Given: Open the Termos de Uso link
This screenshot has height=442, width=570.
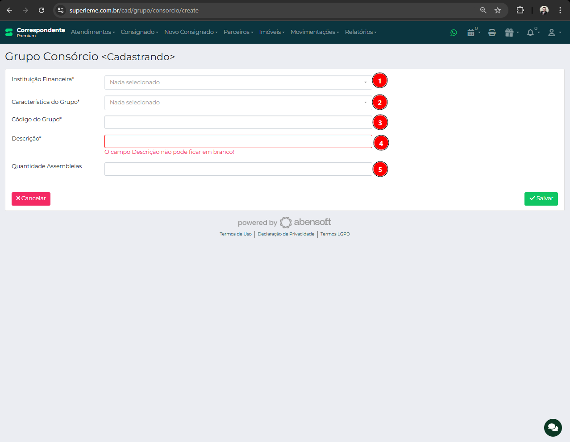Looking at the screenshot, I should click(x=235, y=234).
